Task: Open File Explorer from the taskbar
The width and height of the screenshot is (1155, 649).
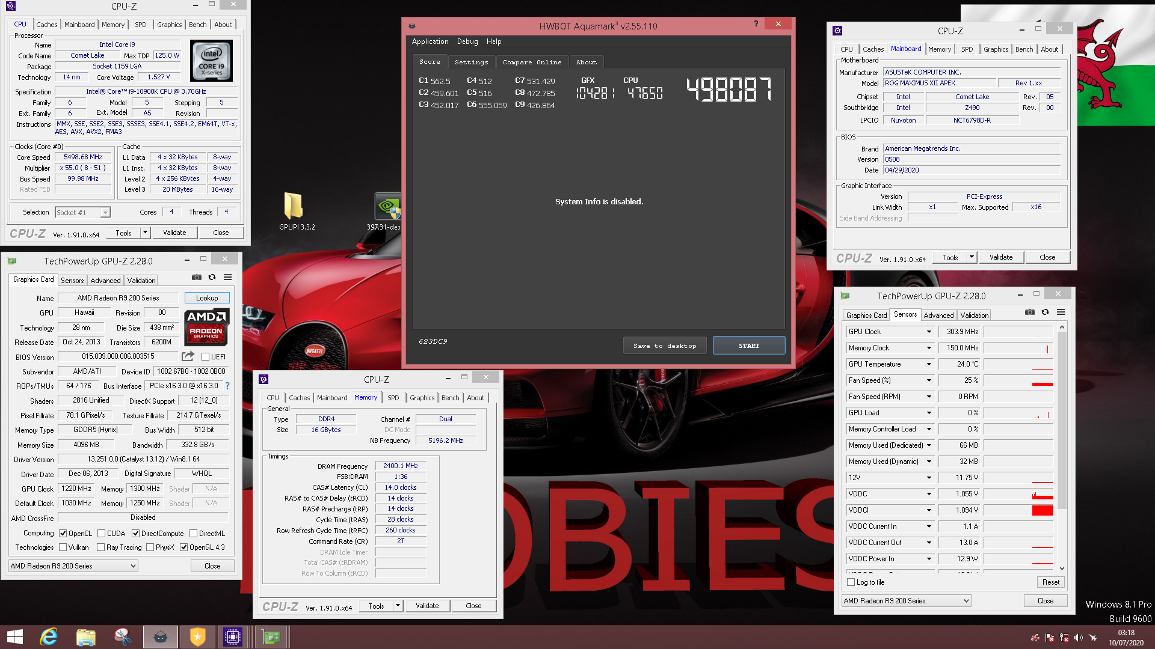Action: (86, 637)
